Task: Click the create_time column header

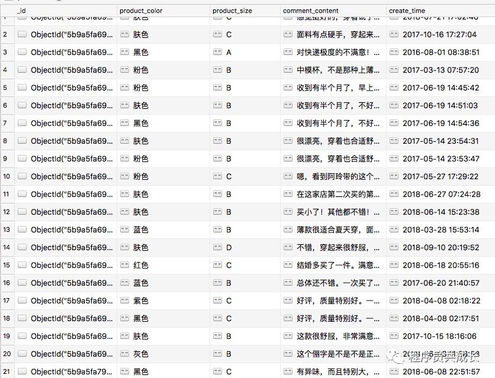Action: [441, 11]
